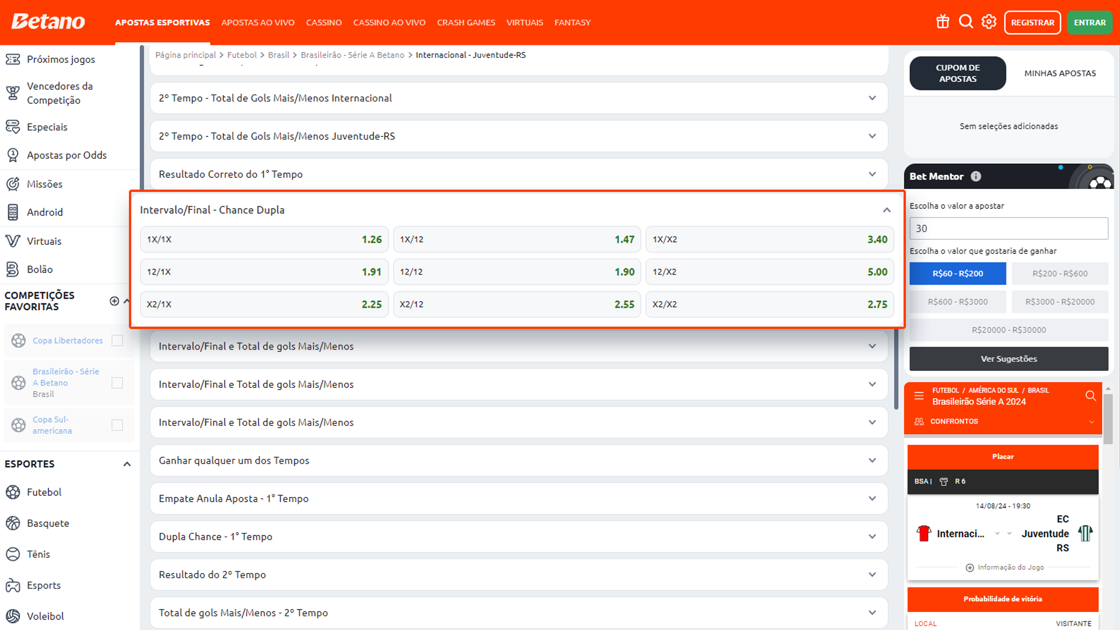This screenshot has height=630, width=1120.
Task: Click the Android phone icon
Action: tap(13, 212)
